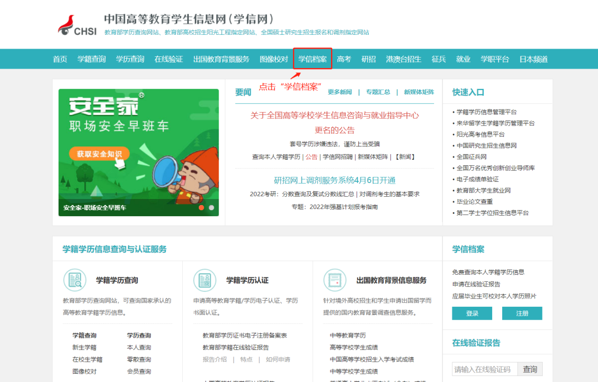The image size is (598, 382).
Task: Open 研招 navigation item
Action: click(368, 59)
